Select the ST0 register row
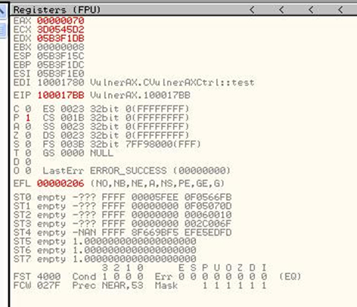This screenshot has height=307, width=357. 122,198
